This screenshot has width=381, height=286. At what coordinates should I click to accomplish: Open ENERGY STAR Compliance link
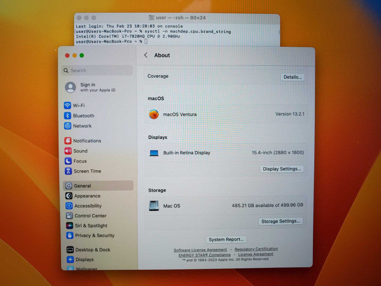[204, 255]
